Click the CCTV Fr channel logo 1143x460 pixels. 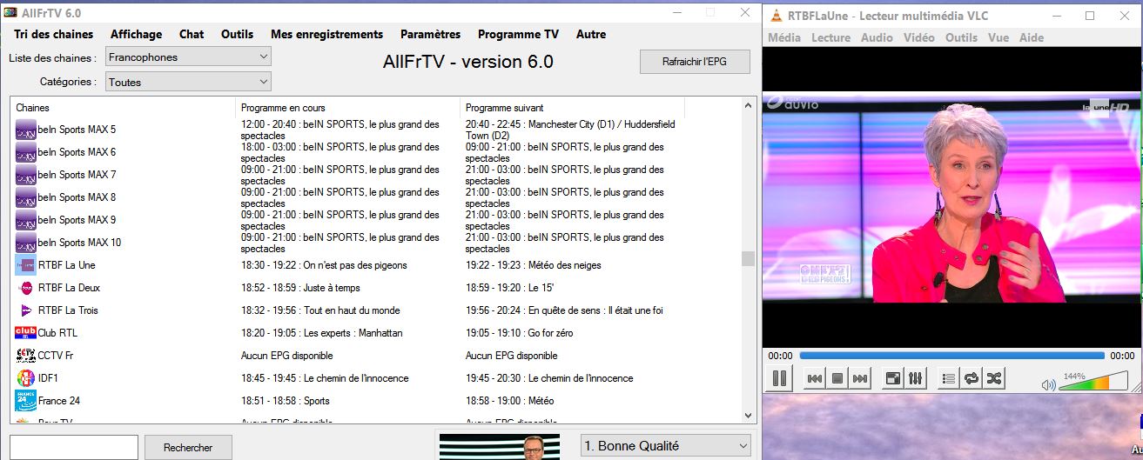click(x=25, y=356)
